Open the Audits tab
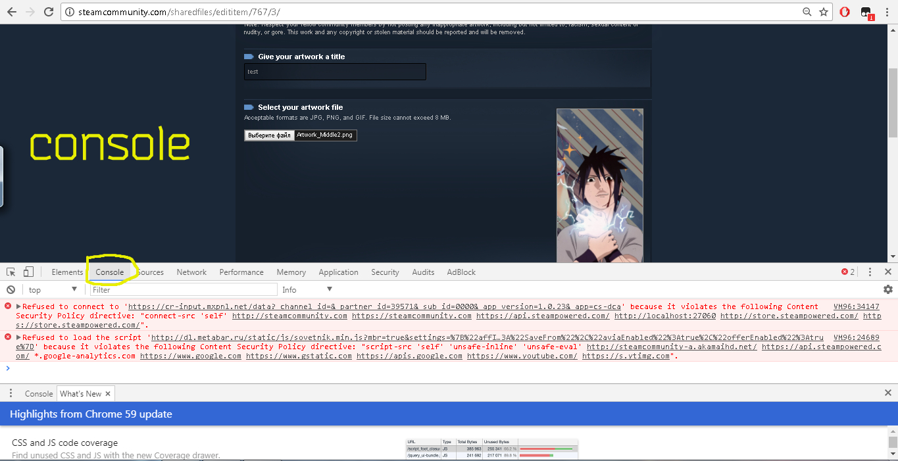 [x=423, y=272]
